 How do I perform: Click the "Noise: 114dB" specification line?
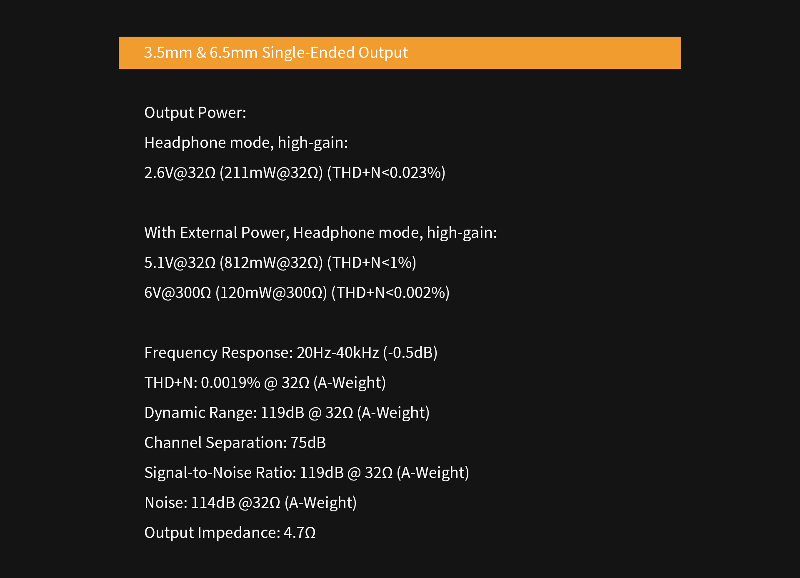250,503
